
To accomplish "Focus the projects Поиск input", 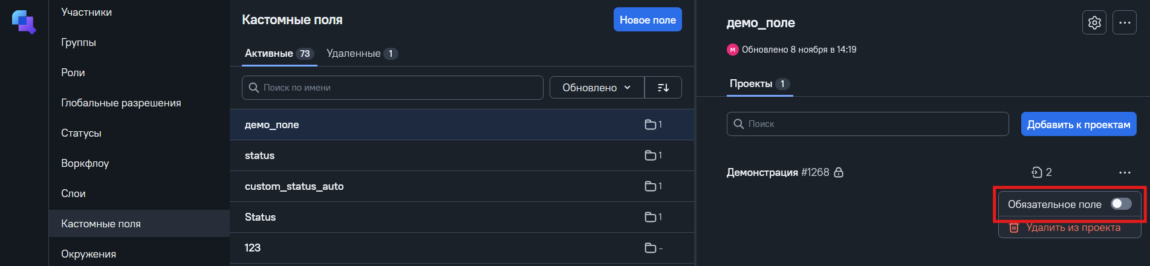I will click(868, 124).
